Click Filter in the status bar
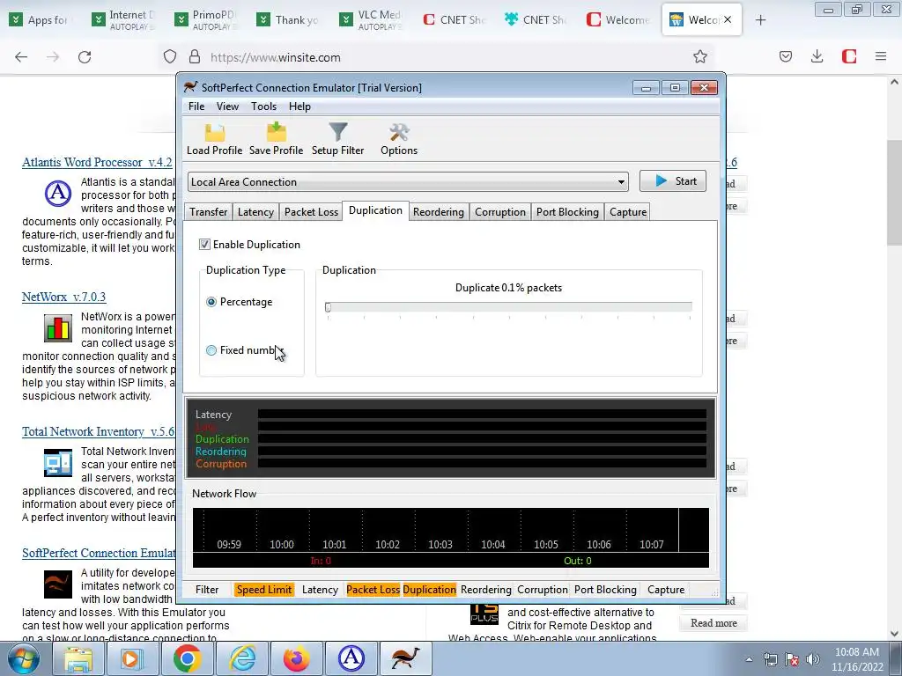Screen dimensions: 902x676 (206, 590)
